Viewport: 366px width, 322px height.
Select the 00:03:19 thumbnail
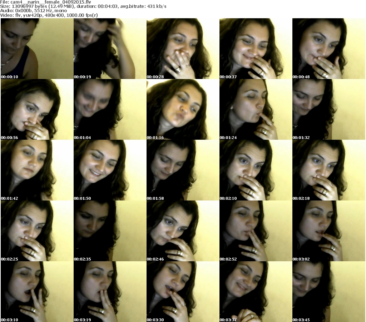[110, 292]
